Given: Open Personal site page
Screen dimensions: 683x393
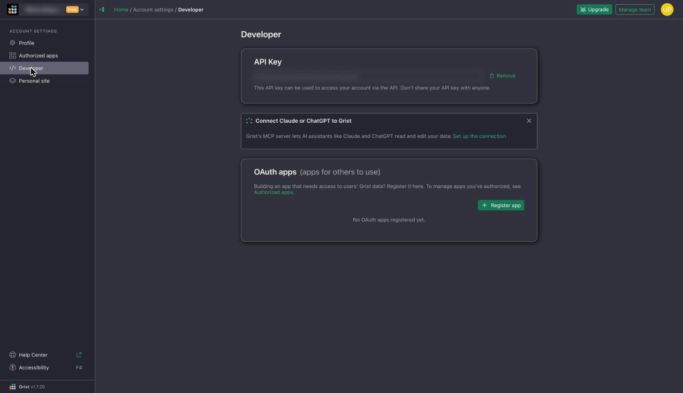Looking at the screenshot, I should [44, 81].
